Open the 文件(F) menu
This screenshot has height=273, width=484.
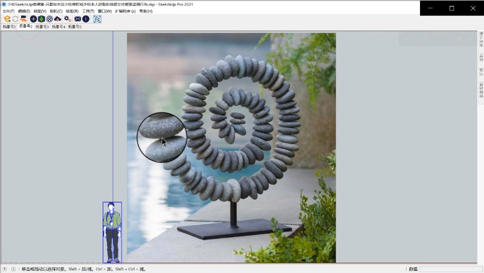click(x=8, y=11)
